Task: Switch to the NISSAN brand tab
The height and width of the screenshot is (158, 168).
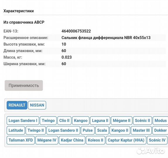Action: (x=37, y=105)
